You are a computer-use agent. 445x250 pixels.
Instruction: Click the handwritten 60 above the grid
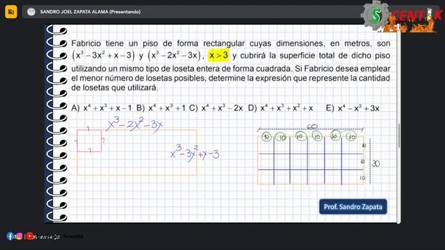312,126
